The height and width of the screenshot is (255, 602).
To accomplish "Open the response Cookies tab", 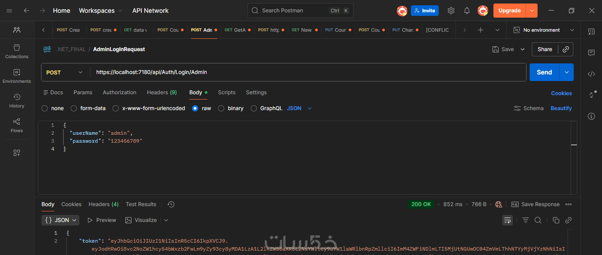I will click(x=71, y=204).
